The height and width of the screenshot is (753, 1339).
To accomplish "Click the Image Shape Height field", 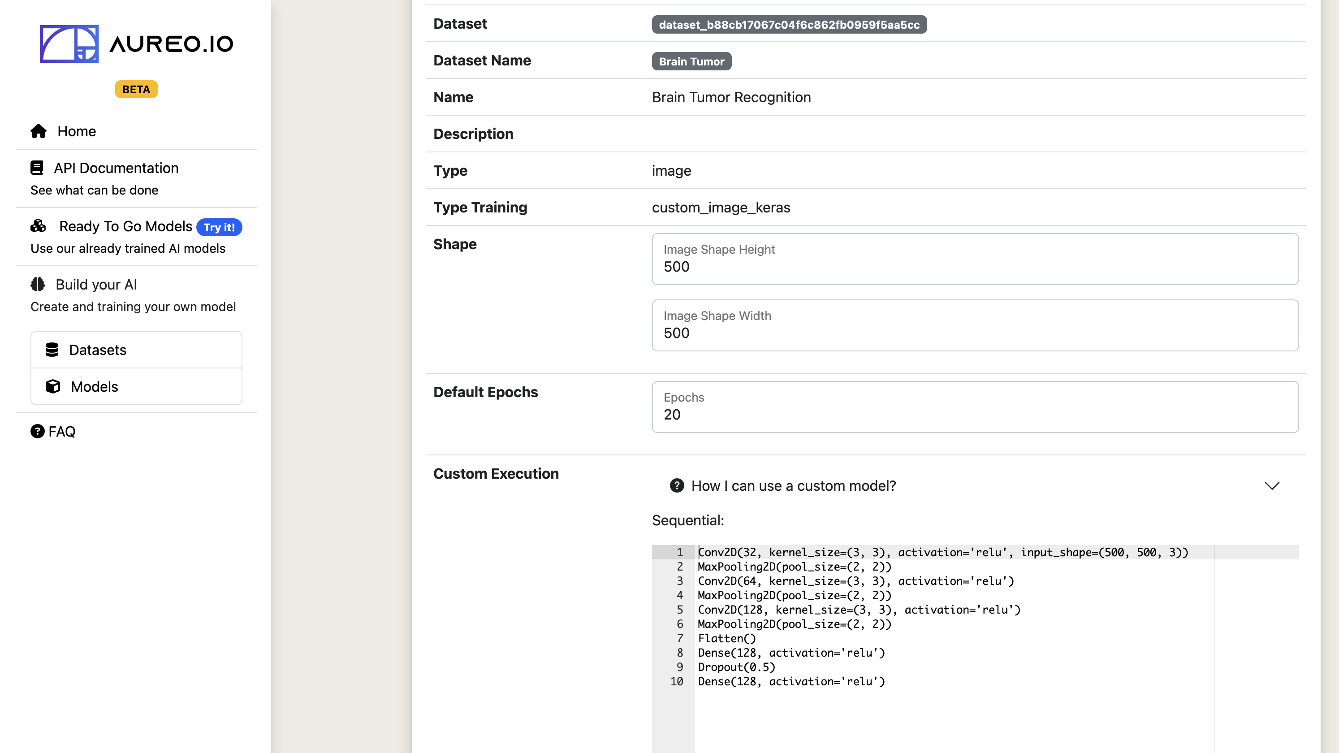I will click(975, 259).
